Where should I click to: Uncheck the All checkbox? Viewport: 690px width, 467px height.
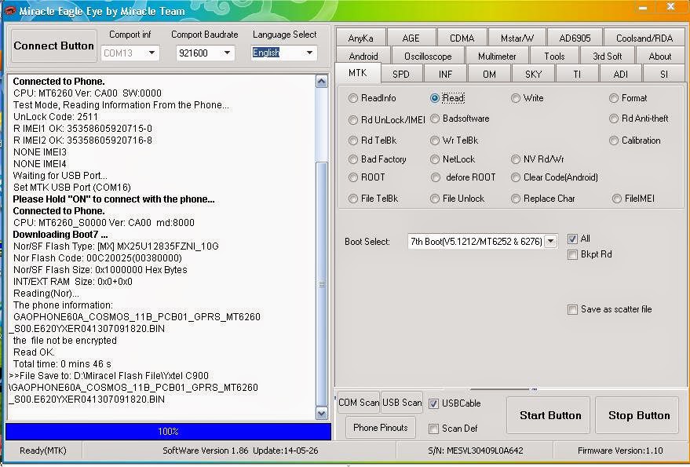click(572, 239)
